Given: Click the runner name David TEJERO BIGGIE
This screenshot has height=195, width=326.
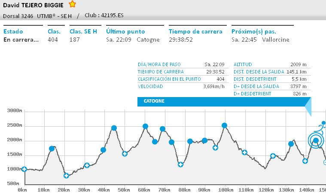Looking at the screenshot, I should pos(34,5).
